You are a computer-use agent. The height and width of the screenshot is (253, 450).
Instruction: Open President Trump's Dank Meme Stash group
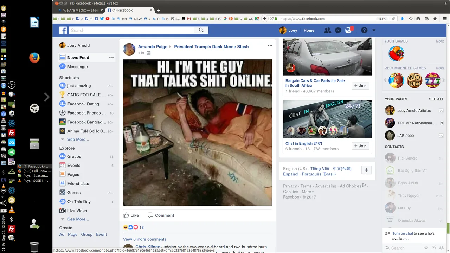211,47
